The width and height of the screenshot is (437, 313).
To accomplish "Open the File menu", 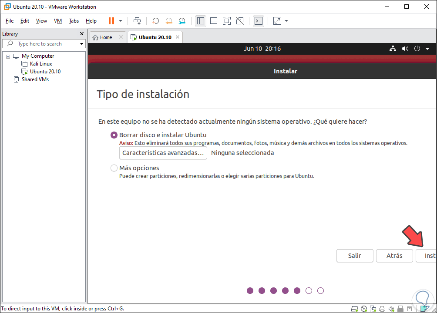I will click(10, 21).
